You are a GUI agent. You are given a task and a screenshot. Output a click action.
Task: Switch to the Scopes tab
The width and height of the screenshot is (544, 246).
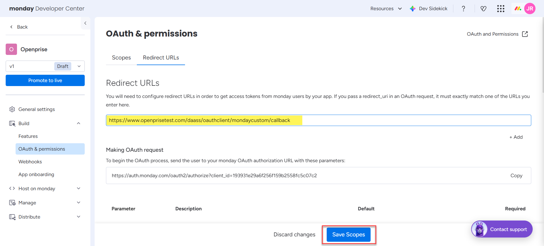[121, 58]
